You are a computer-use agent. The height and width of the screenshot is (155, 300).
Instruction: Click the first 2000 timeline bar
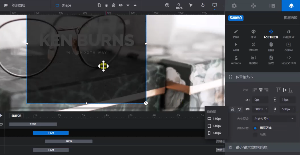click(x=33, y=124)
